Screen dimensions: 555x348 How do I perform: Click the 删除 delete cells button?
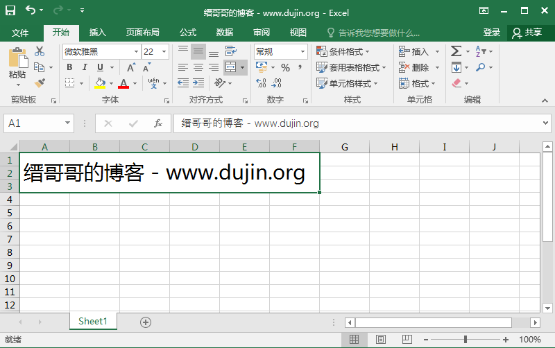[414, 67]
